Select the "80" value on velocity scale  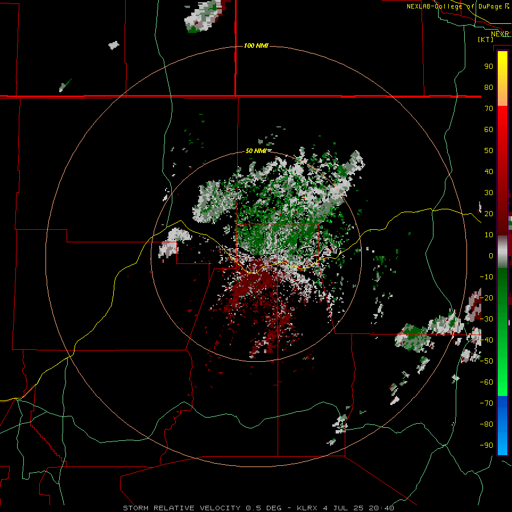pyautogui.click(x=489, y=88)
